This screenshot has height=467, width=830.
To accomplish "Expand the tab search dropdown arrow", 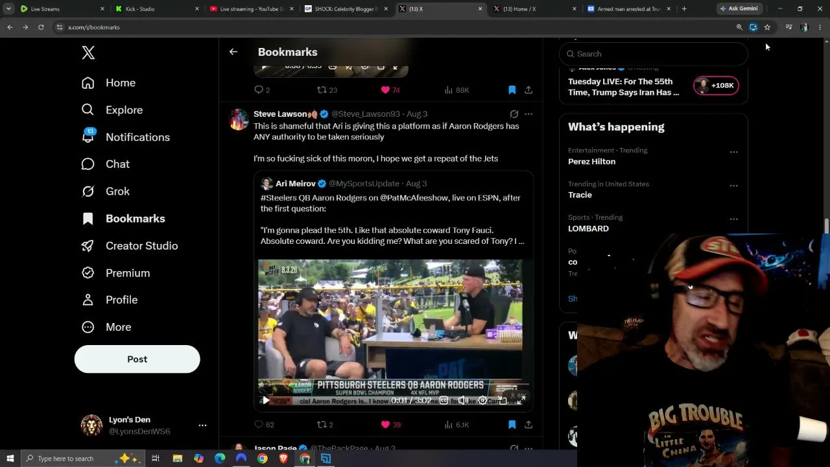I will pyautogui.click(x=8, y=9).
